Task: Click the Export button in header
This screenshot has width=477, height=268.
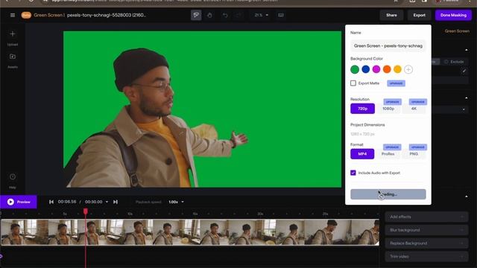Action: click(419, 15)
